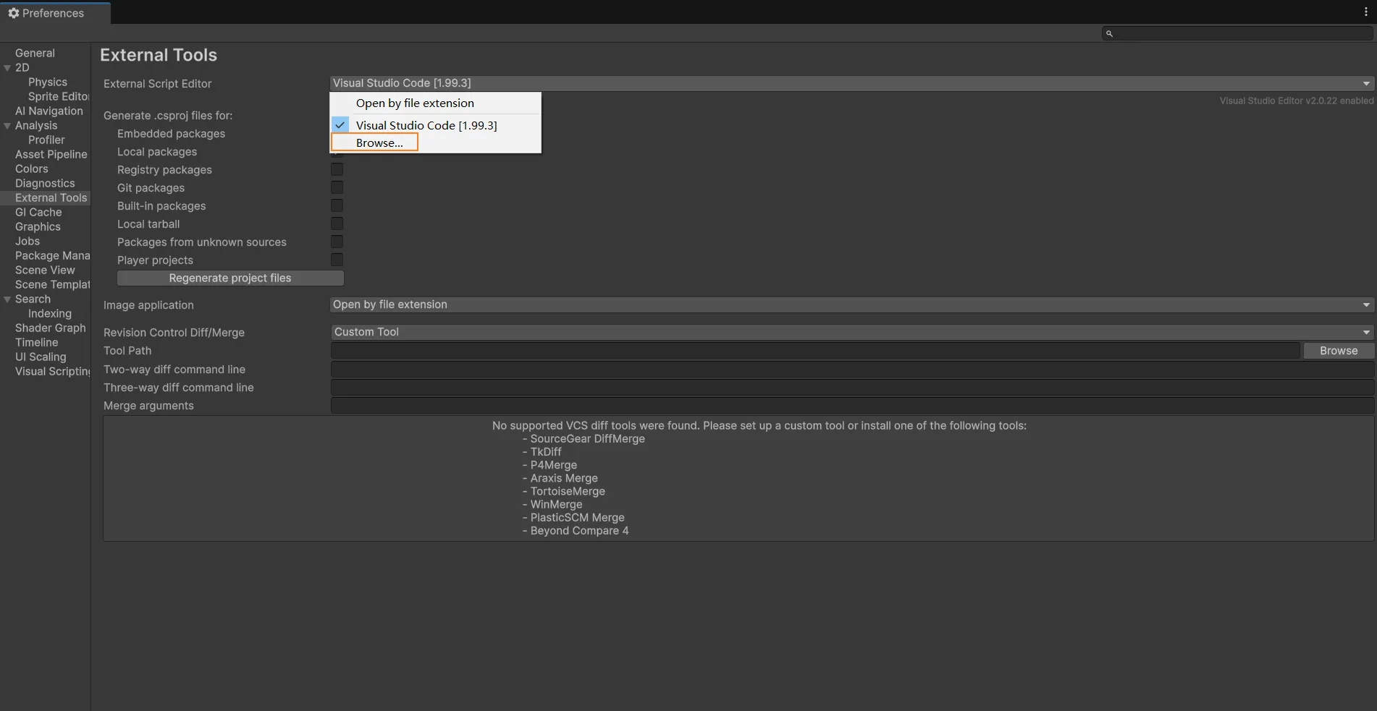Click the Browse button for Tool Path
Viewport: 1377px width, 711px height.
(x=1338, y=351)
